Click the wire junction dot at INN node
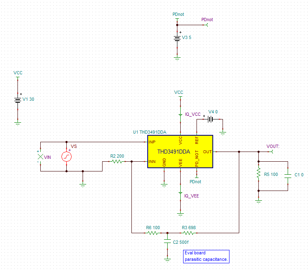 coord(131,162)
